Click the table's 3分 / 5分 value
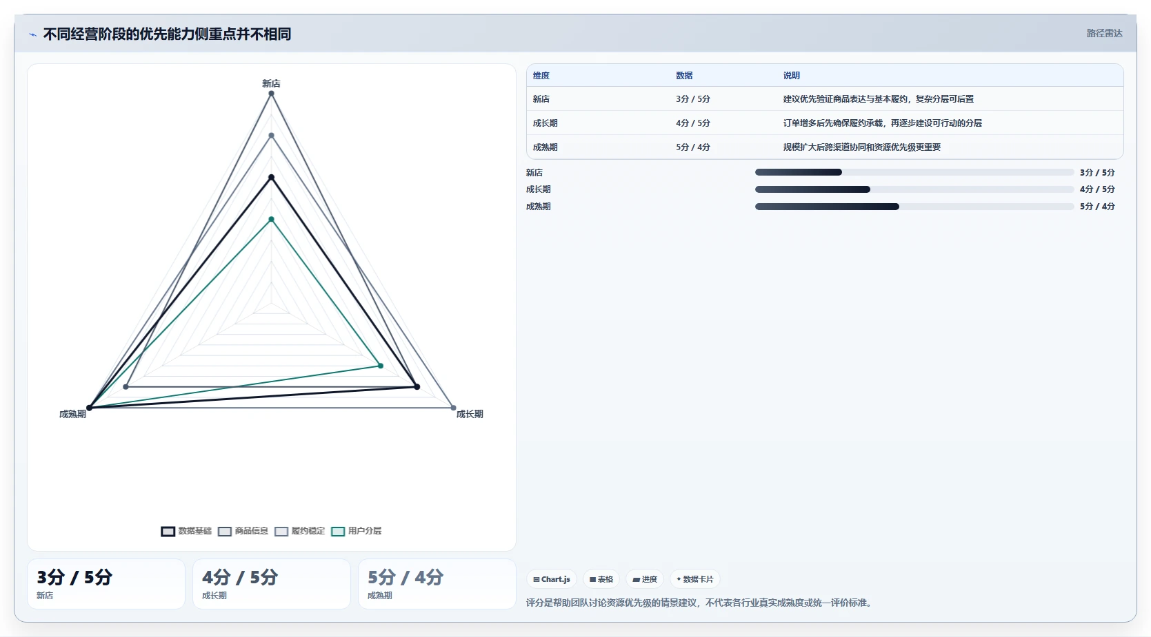1151x637 pixels. click(693, 99)
